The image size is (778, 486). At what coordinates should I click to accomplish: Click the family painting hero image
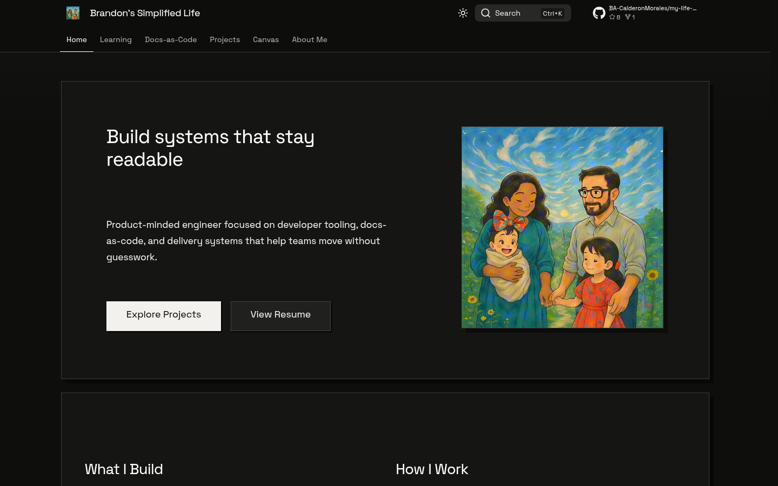pos(562,227)
